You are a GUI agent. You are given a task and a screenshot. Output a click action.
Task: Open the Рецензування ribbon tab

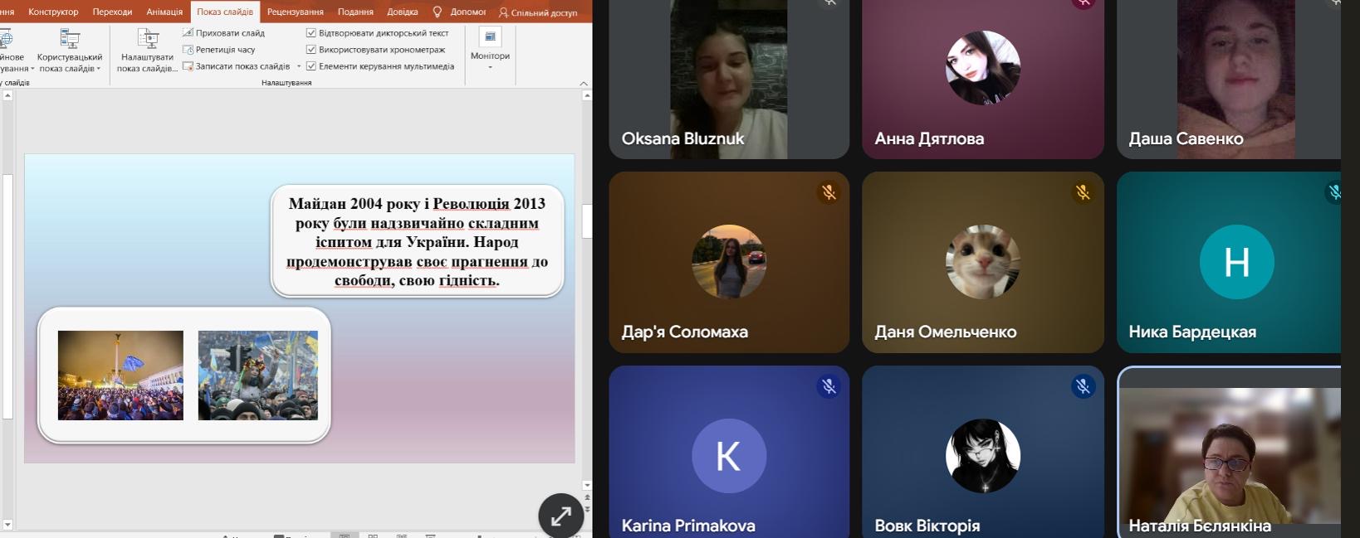(295, 12)
